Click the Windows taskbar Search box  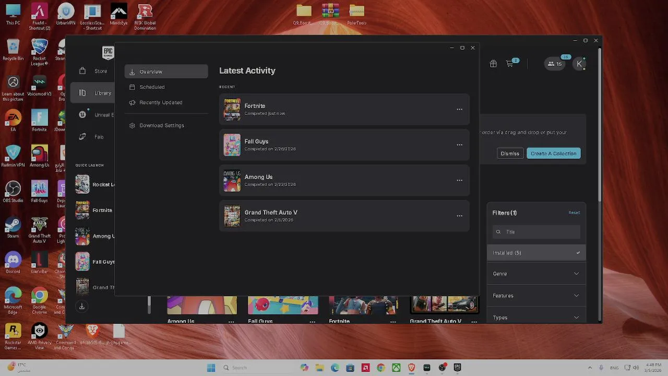coord(258,368)
